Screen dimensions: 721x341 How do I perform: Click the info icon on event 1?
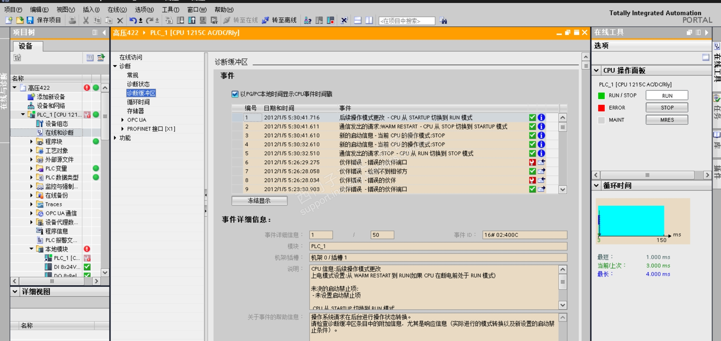tap(541, 118)
